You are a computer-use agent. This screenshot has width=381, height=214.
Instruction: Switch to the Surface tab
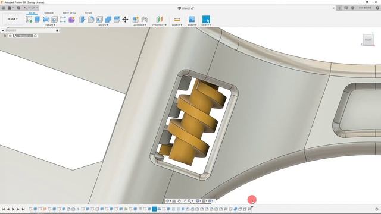click(x=49, y=13)
